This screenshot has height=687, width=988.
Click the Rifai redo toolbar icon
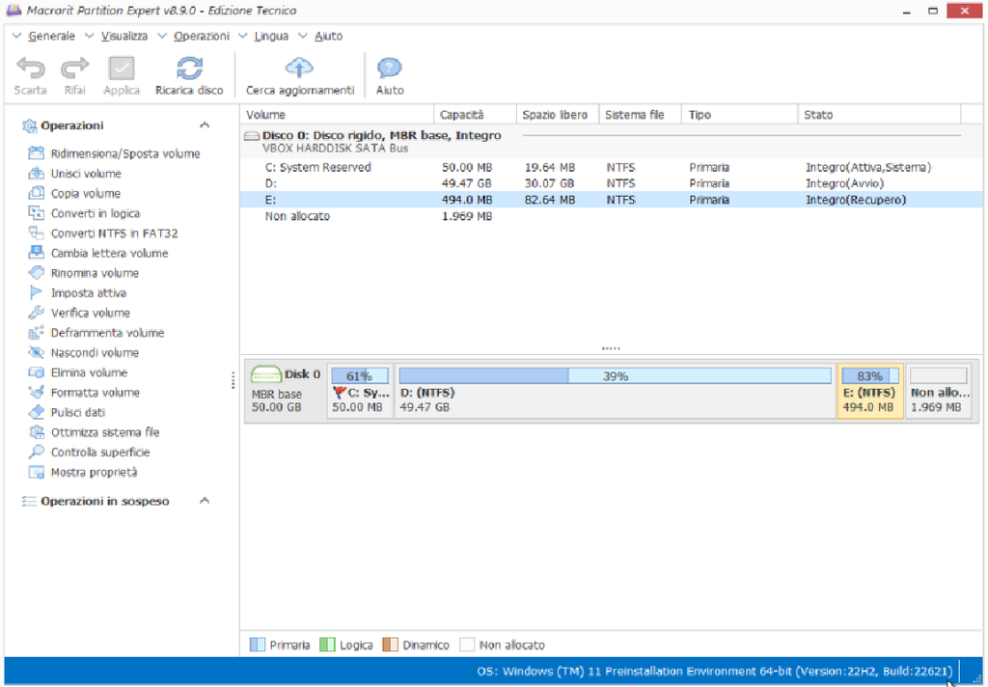coord(75,69)
